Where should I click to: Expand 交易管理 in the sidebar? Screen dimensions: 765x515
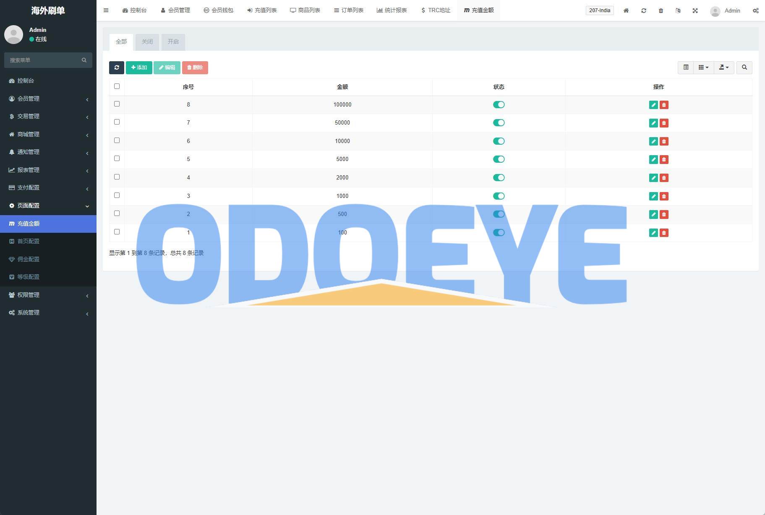click(48, 116)
